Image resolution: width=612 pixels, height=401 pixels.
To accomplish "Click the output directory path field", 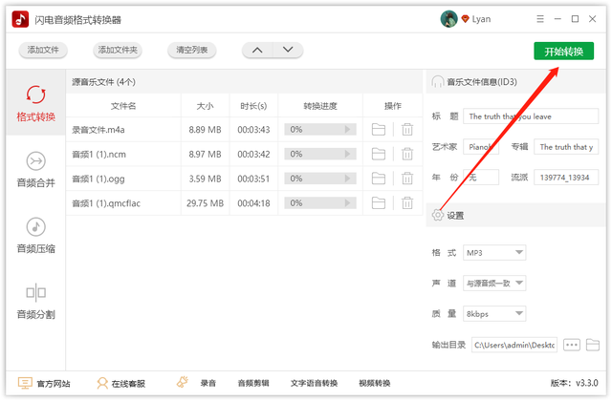I will click(514, 345).
